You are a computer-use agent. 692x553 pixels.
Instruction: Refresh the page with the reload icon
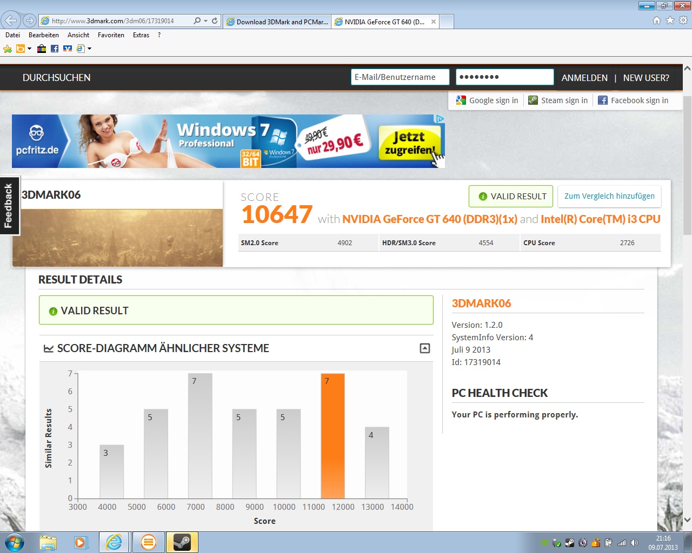click(x=215, y=21)
